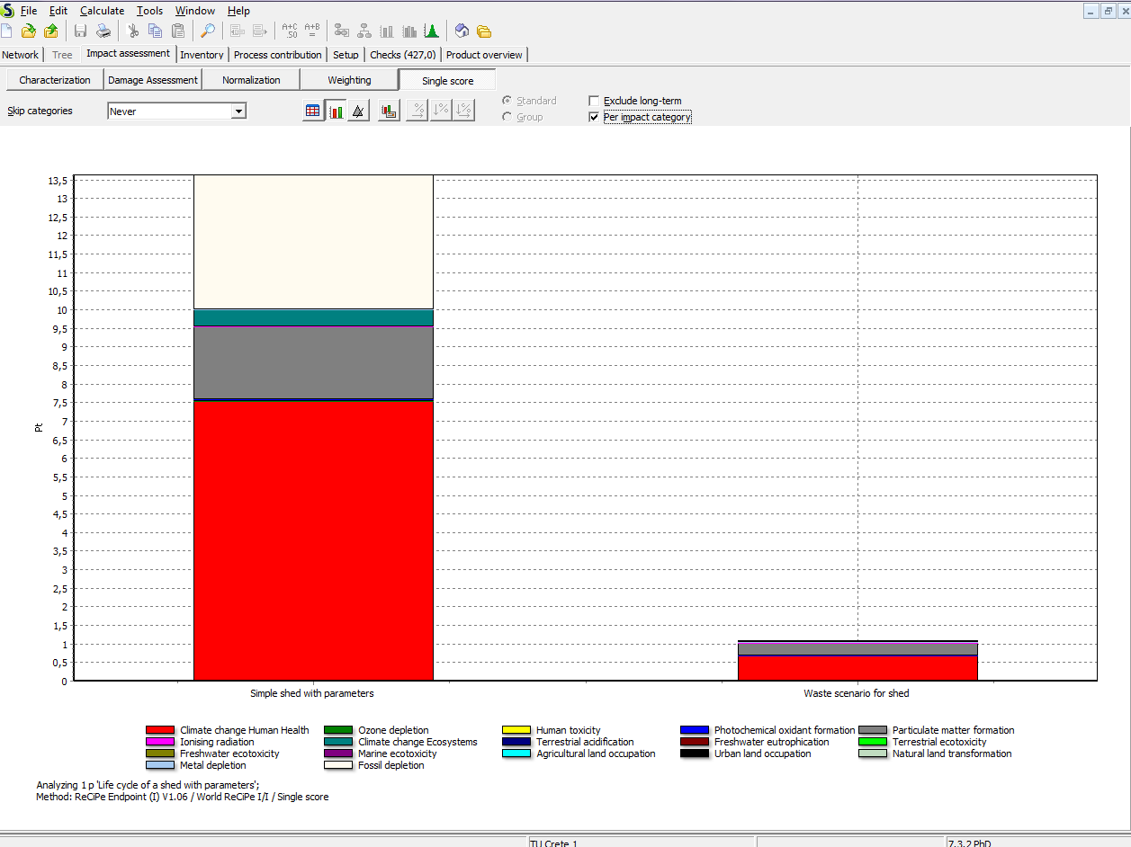The height and width of the screenshot is (847, 1131).
Task: Click the A+C .50 compare icon
Action: click(x=290, y=31)
